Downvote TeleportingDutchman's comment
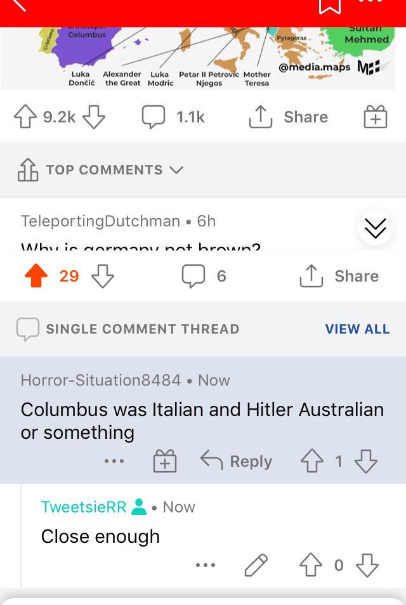This screenshot has width=406, height=605. [103, 276]
